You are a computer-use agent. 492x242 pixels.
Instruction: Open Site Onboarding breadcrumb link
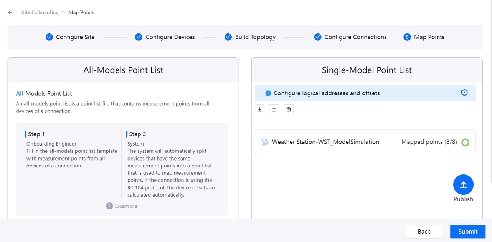(40, 13)
